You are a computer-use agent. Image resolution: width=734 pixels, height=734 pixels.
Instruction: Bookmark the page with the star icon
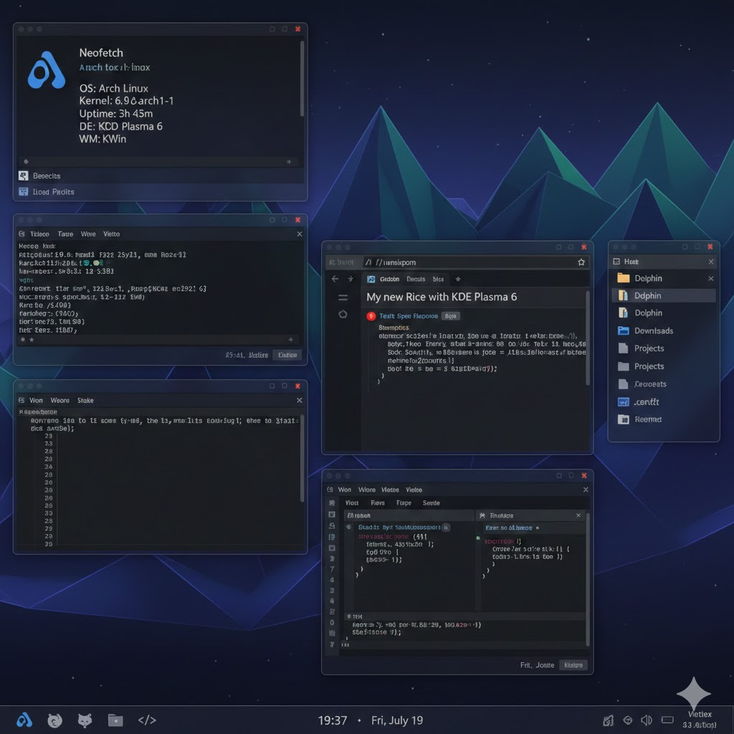tap(581, 262)
